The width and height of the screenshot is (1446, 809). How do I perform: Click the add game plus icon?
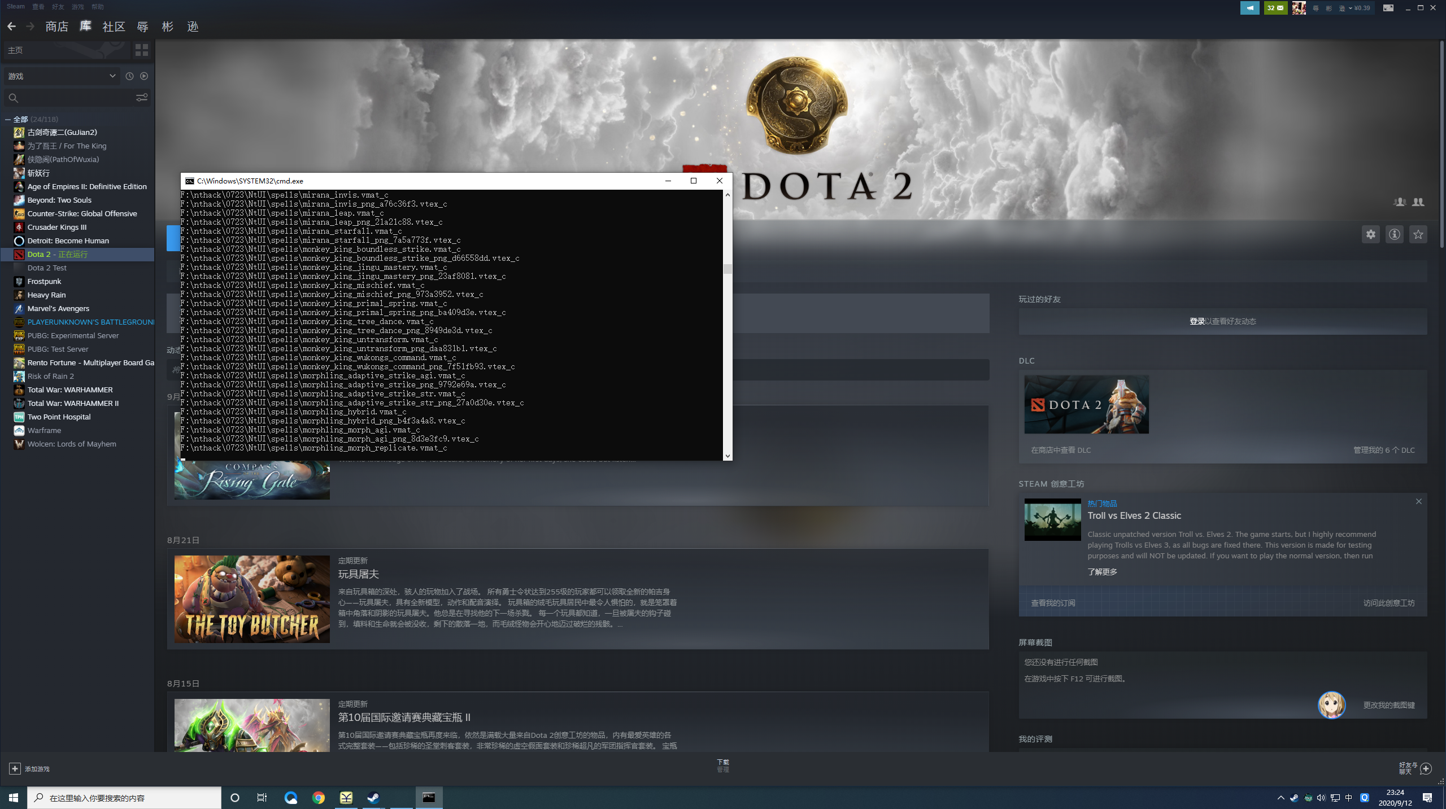coord(15,768)
